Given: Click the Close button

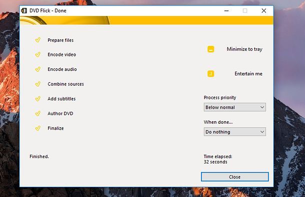Looking at the screenshot, I should click(235, 177).
